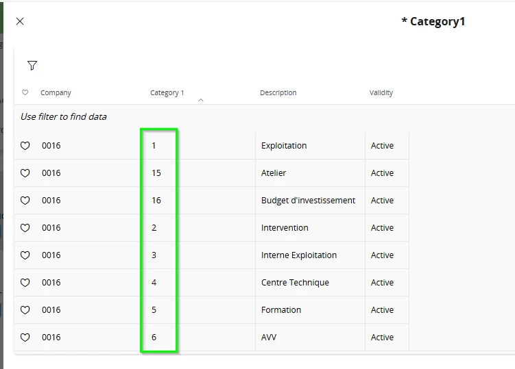Favorite the Exploitation row heart

coord(25,146)
